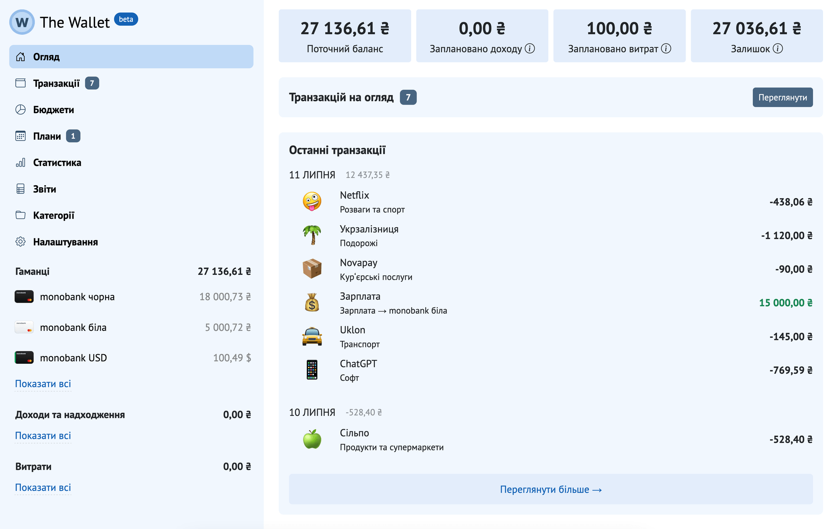Open the Зарплата transaction
The width and height of the screenshot is (833, 529).
coord(551,303)
